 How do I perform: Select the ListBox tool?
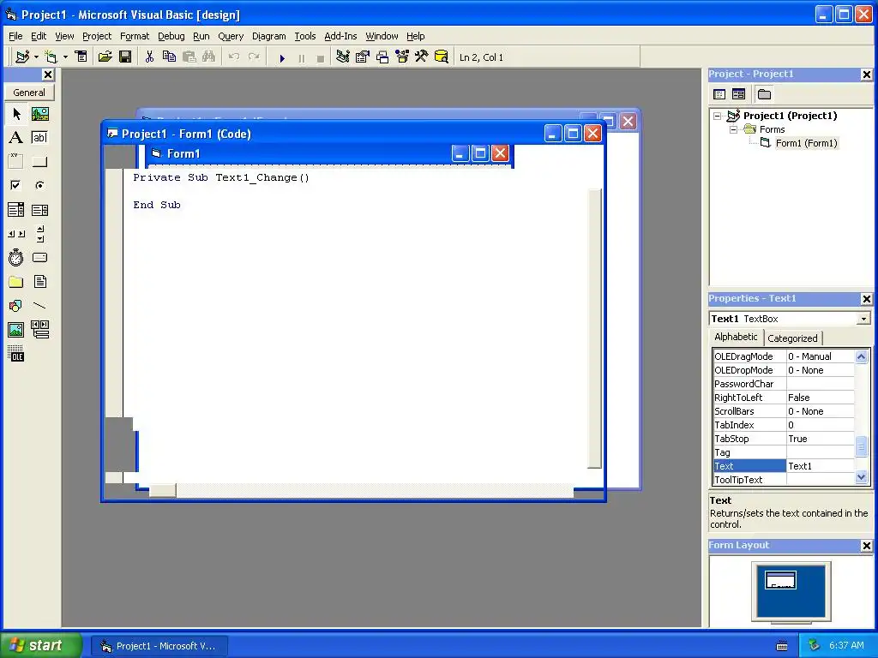click(x=39, y=210)
